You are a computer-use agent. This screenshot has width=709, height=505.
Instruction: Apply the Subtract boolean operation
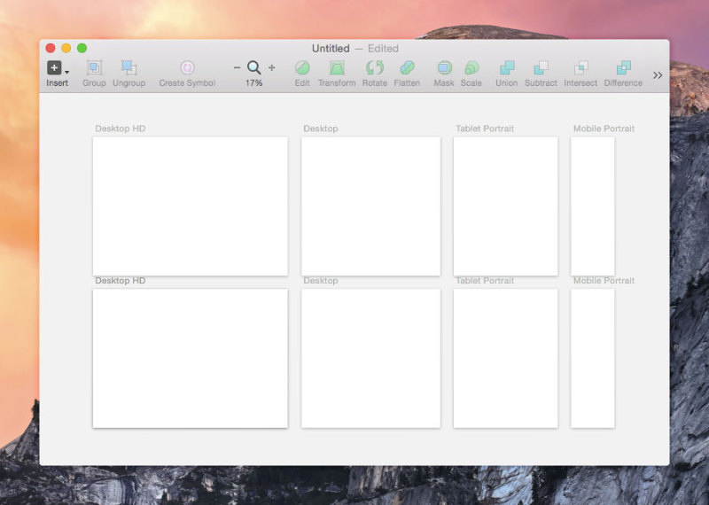541,68
